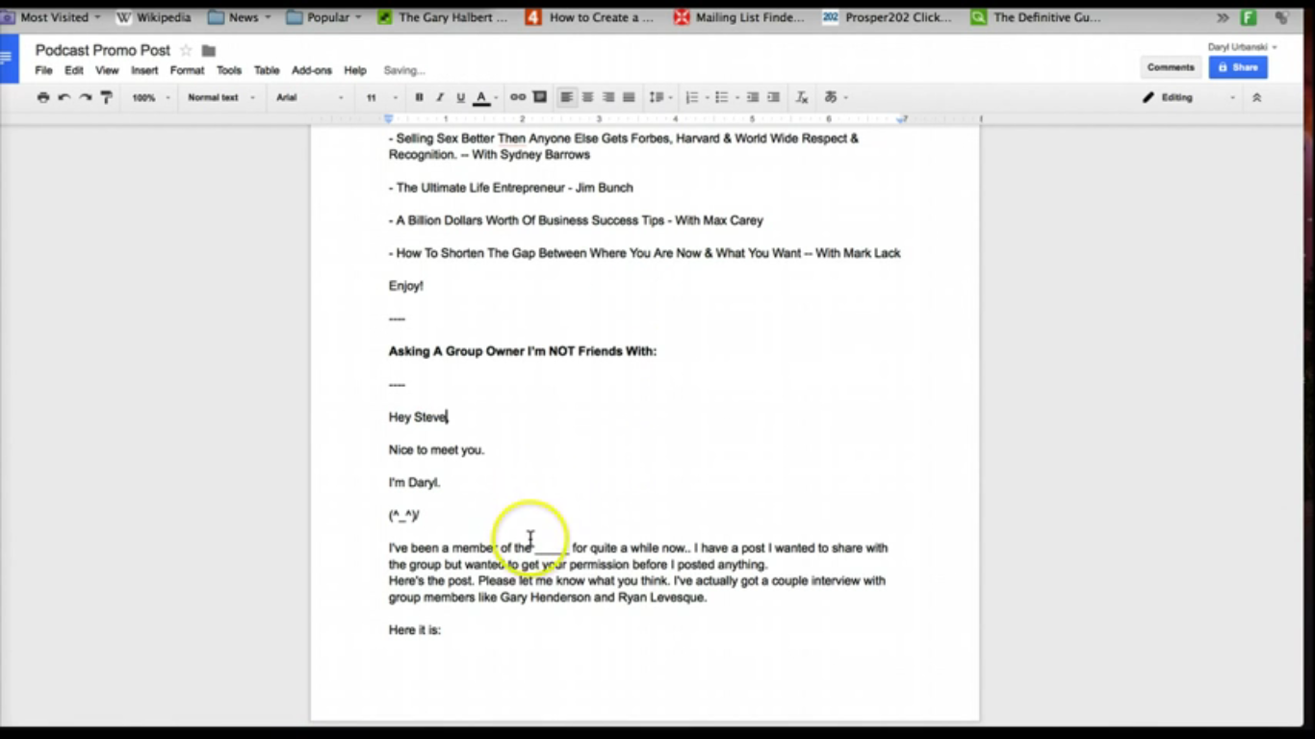Open the Wikipedia bookmark

click(156, 17)
